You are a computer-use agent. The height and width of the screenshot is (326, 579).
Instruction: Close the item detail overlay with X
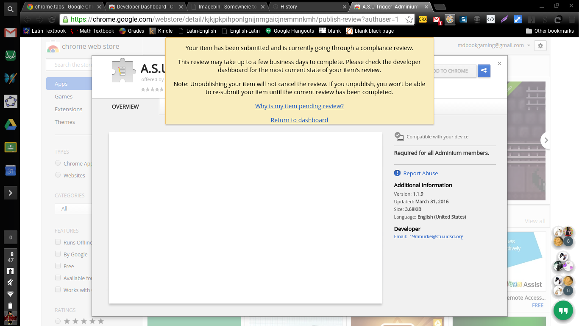pos(499,64)
